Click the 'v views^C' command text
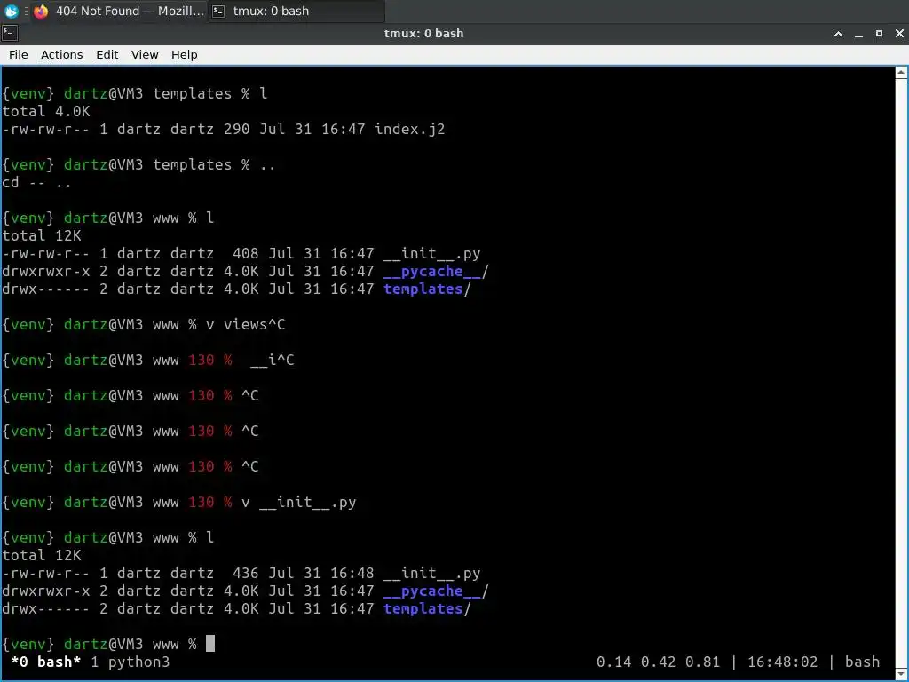The width and height of the screenshot is (909, 682). point(245,324)
